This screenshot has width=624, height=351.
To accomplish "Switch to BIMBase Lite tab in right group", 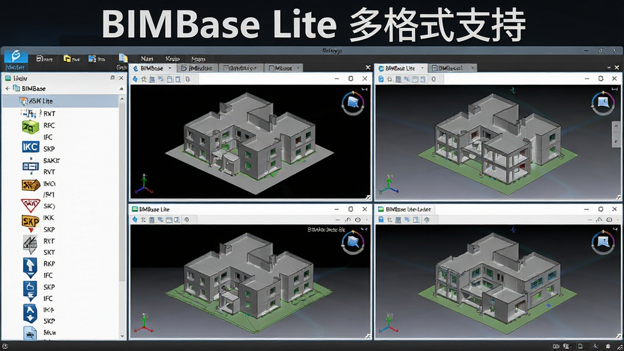I will click(400, 68).
